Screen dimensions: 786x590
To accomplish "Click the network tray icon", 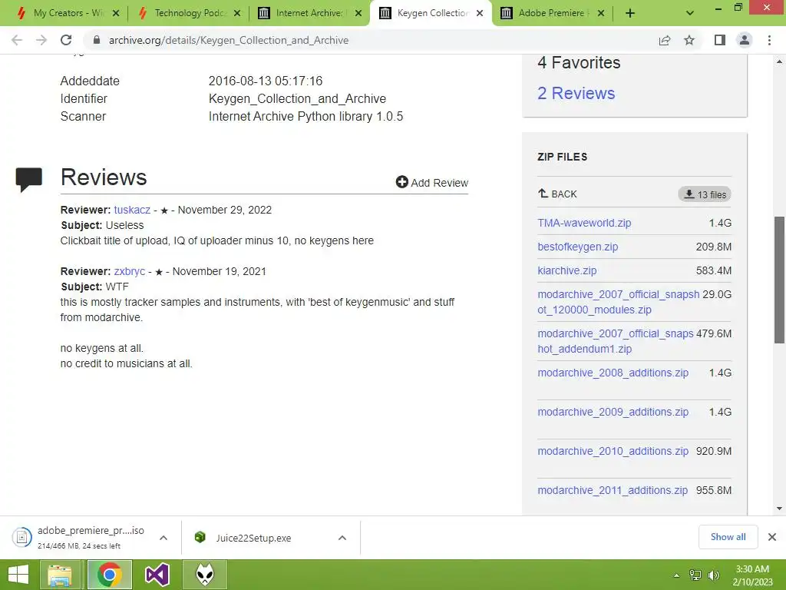I will 695,575.
